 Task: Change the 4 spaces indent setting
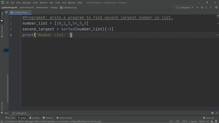[x=193, y=121]
